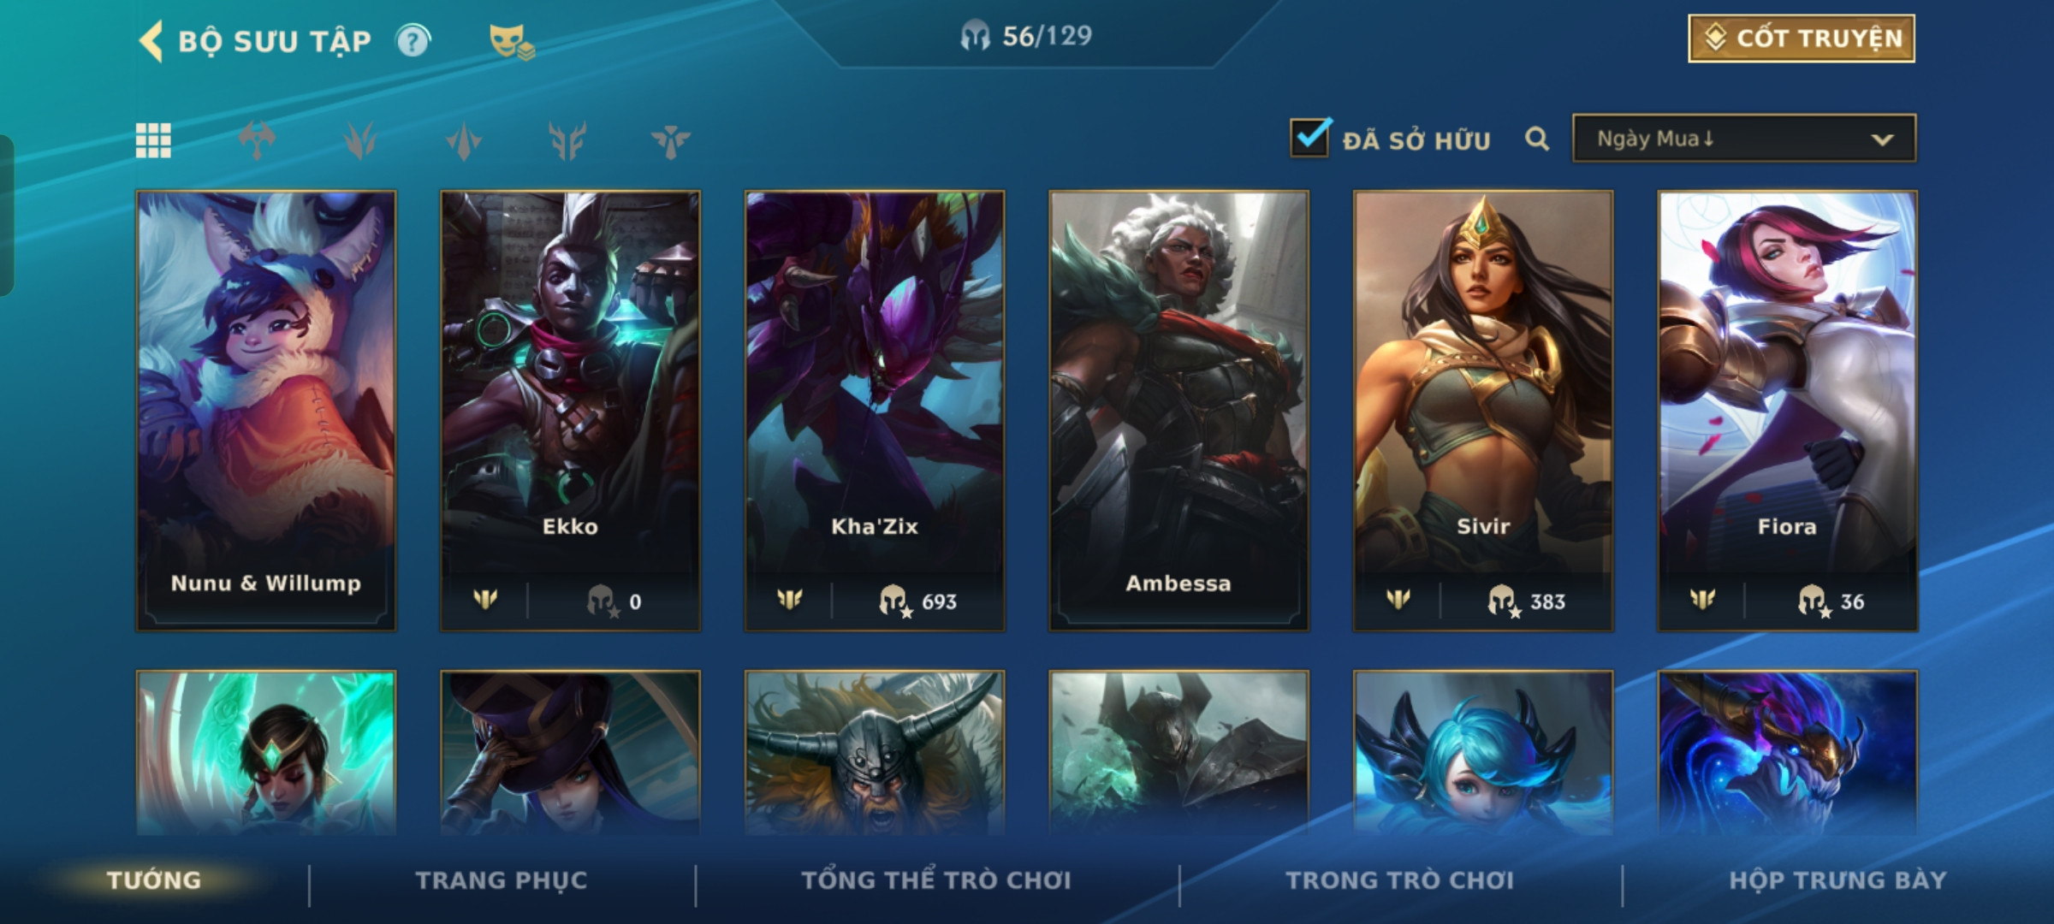This screenshot has height=924, width=2054.
Task: Go back using the Bộ Sưu Tập arrow
Action: pyautogui.click(x=151, y=41)
